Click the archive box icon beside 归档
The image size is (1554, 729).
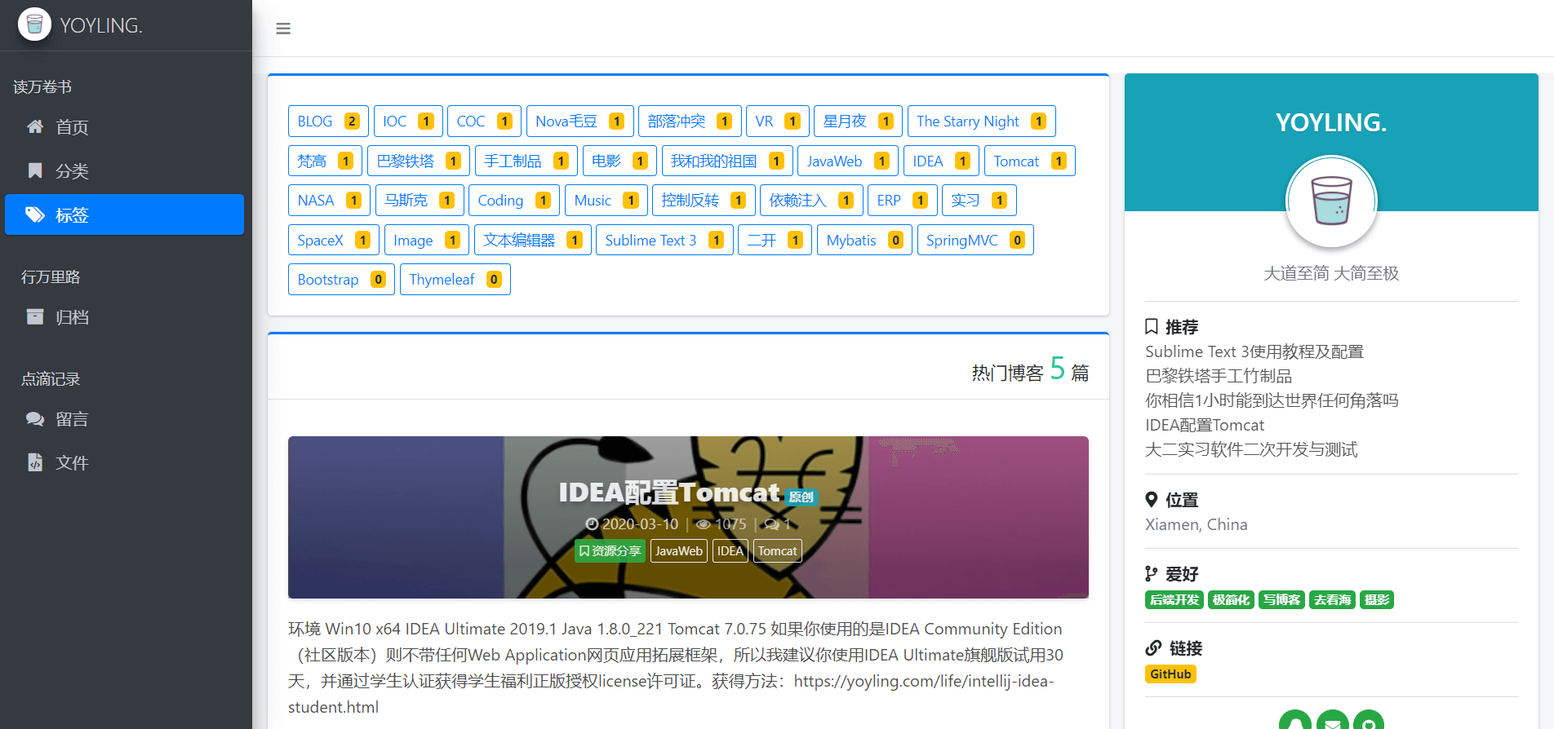click(35, 316)
